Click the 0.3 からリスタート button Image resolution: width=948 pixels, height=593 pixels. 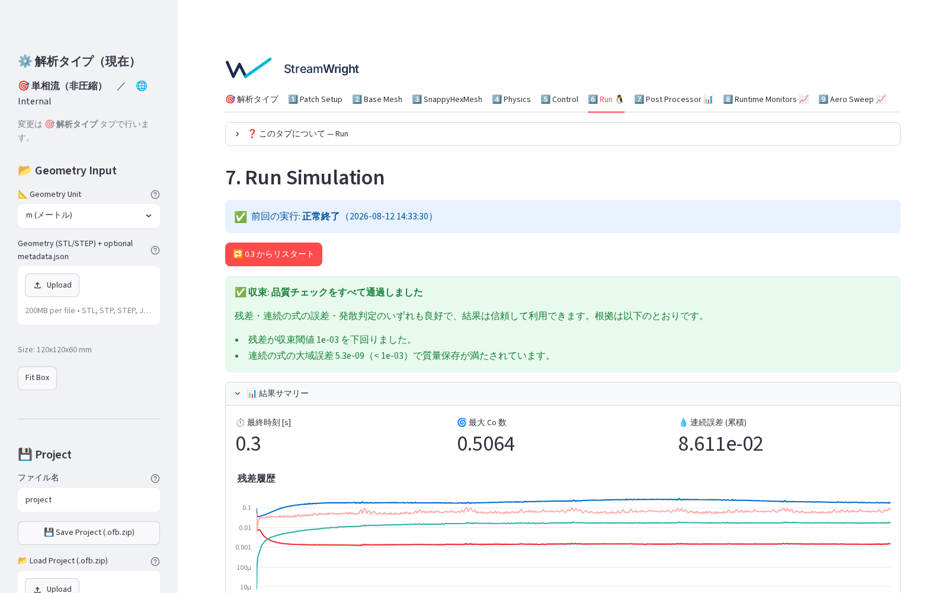tap(274, 254)
